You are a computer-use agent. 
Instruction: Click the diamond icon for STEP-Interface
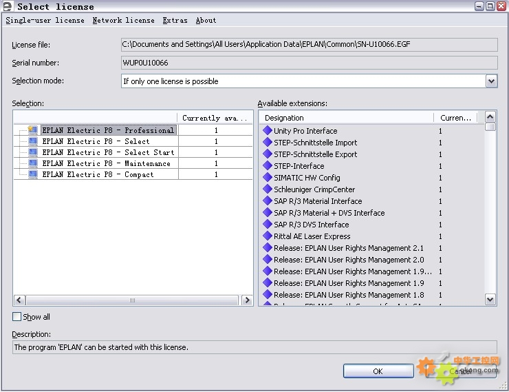pos(267,165)
